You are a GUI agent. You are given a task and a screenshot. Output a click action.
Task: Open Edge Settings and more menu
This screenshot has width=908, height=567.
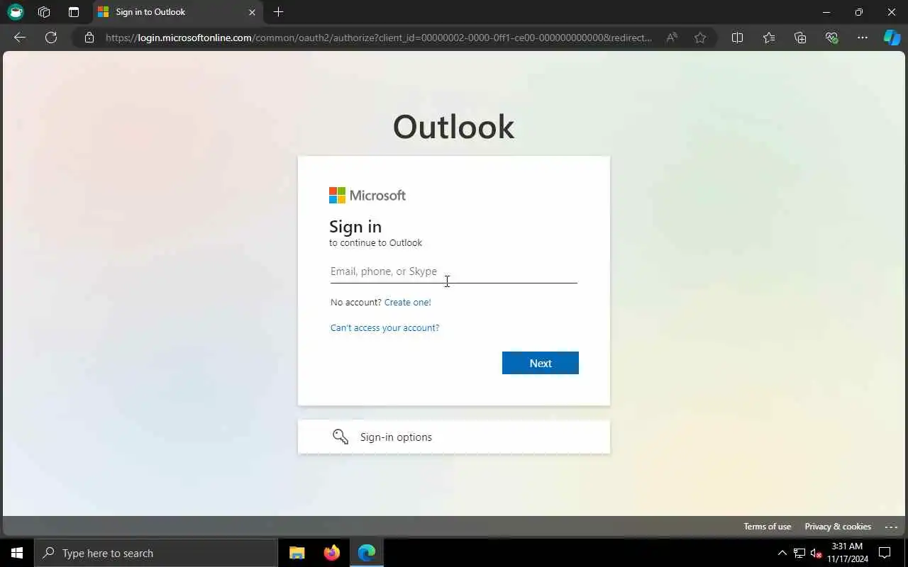[863, 38]
